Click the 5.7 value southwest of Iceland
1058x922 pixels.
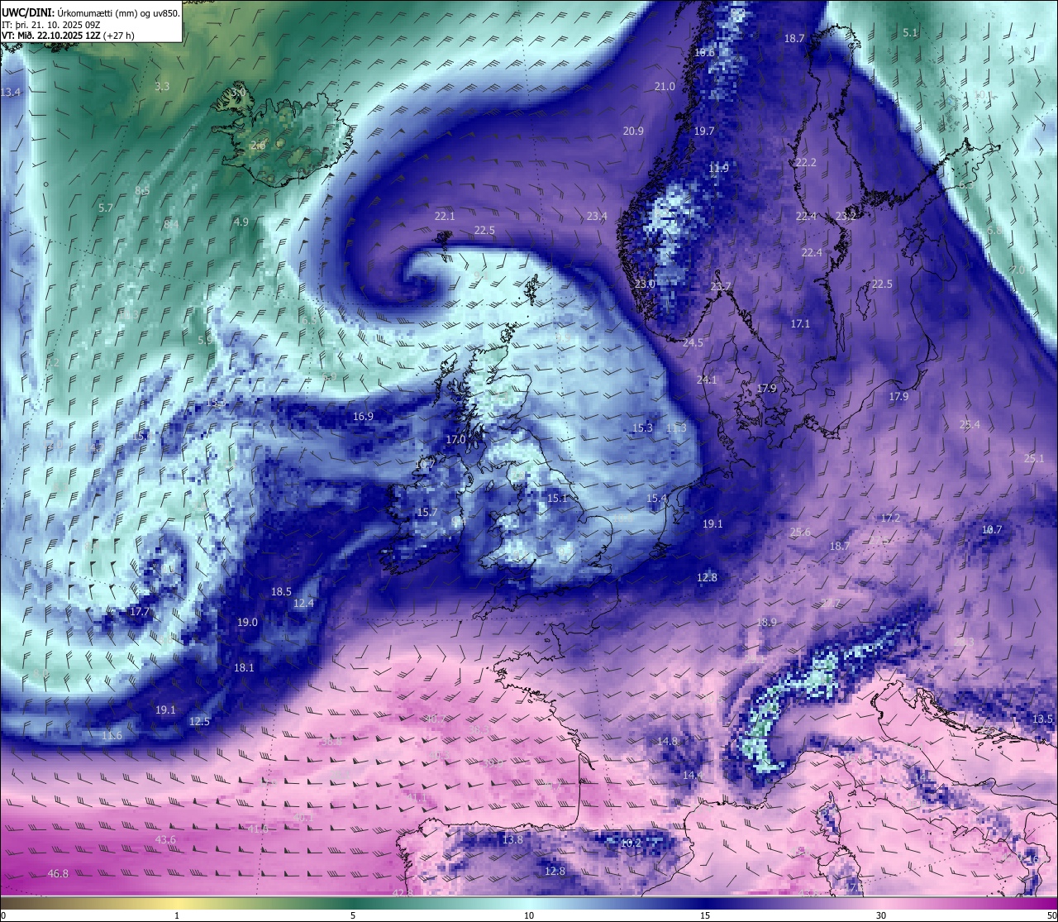click(x=106, y=208)
